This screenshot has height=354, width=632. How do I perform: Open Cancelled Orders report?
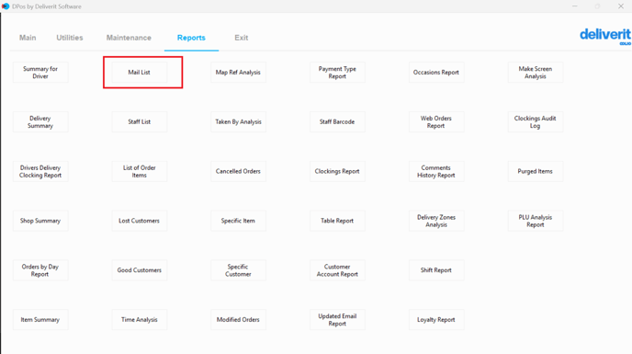click(x=238, y=171)
